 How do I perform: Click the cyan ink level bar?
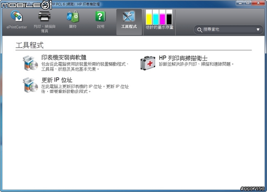(x=156, y=17)
